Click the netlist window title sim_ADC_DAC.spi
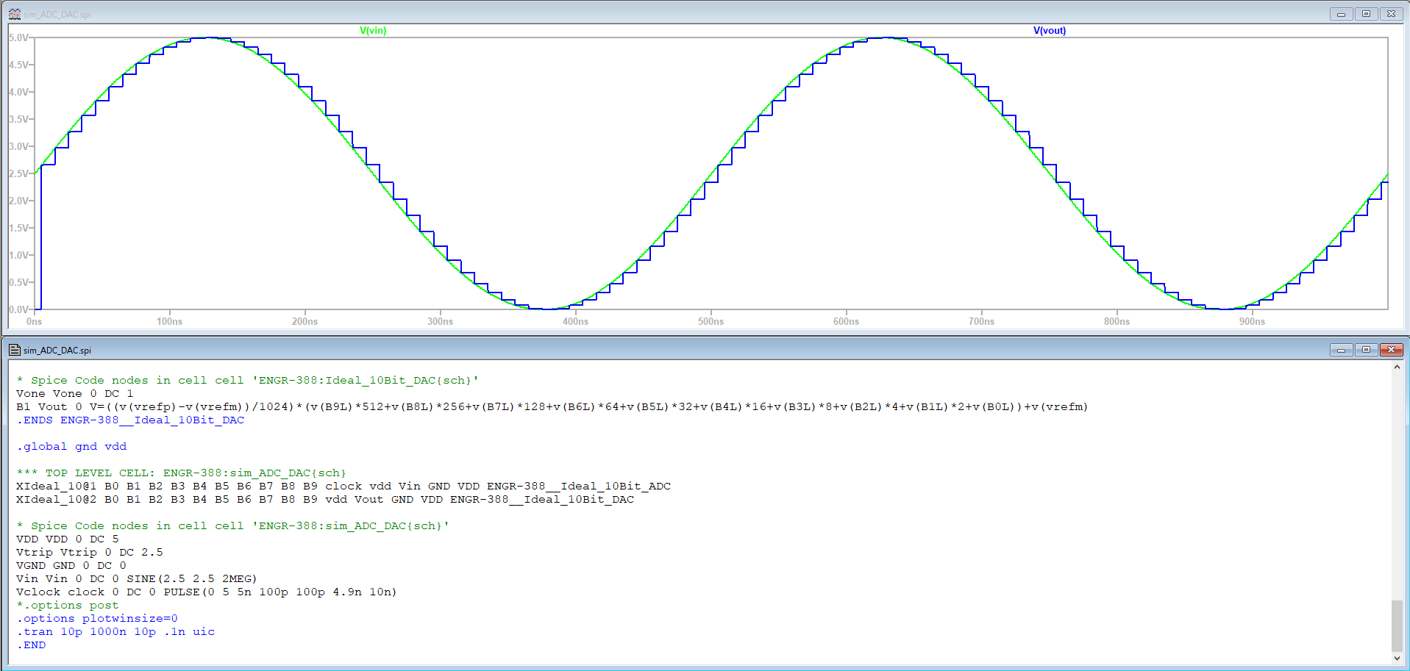Viewport: 1410px width, 671px height. click(57, 351)
